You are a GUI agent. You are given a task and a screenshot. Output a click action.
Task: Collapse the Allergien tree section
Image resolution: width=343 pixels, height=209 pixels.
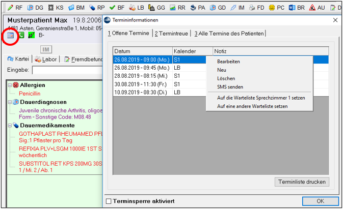pyautogui.click(x=10, y=85)
